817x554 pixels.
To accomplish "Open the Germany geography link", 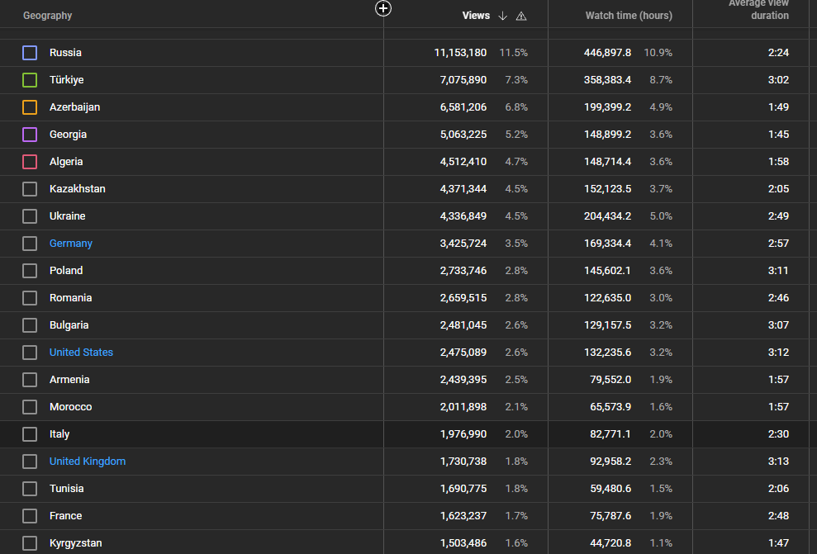I will point(71,244).
